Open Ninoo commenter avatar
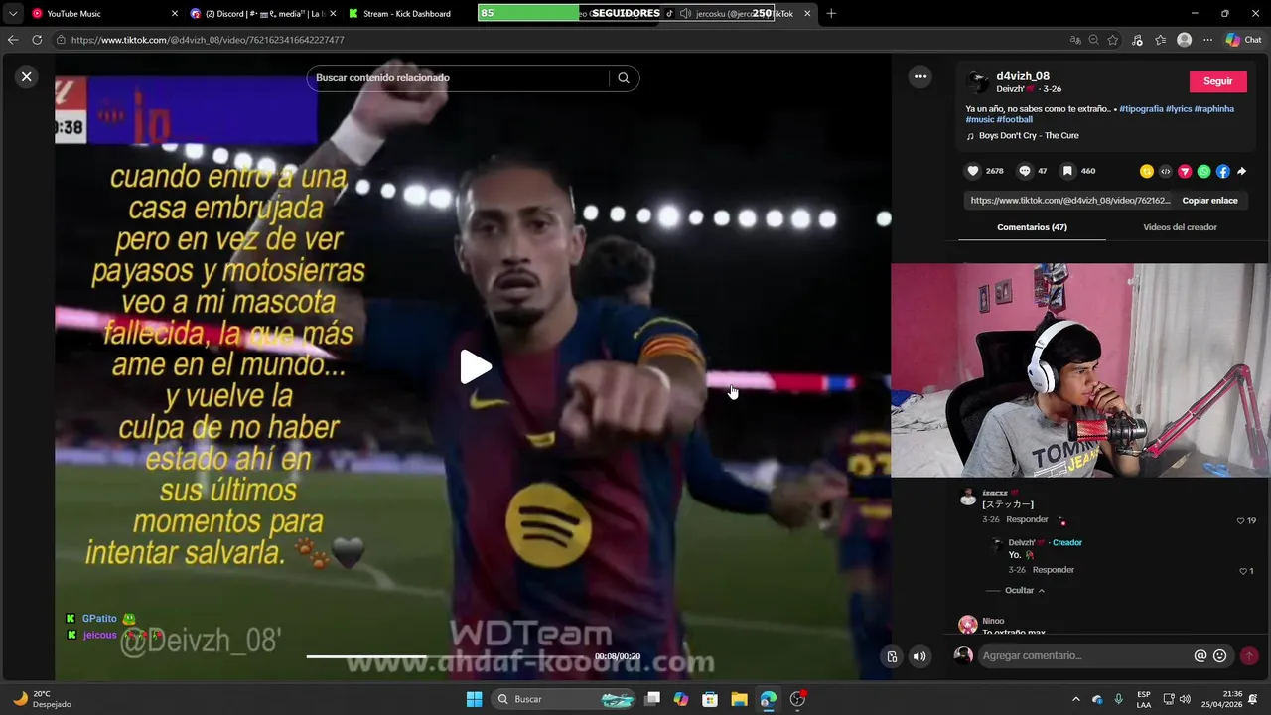The width and height of the screenshot is (1271, 715). [968, 625]
